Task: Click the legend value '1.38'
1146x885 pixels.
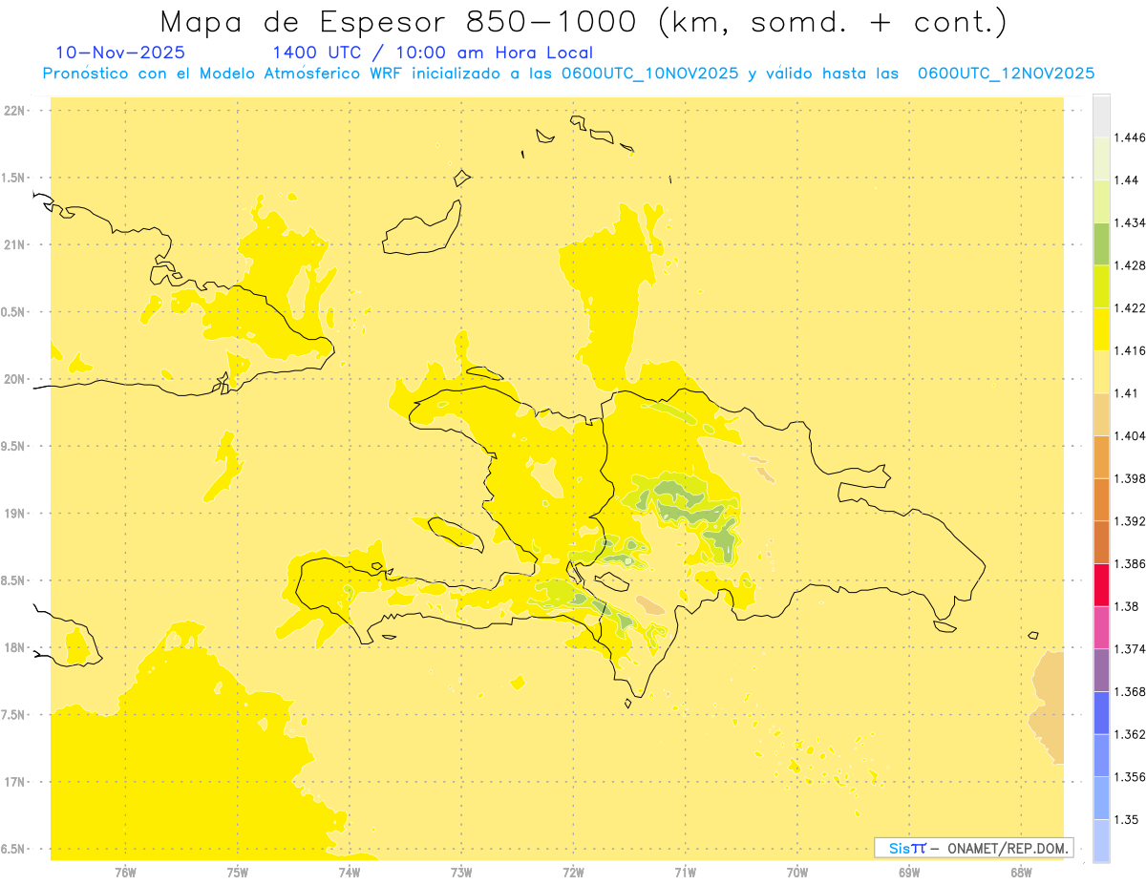Action: pos(1127,606)
